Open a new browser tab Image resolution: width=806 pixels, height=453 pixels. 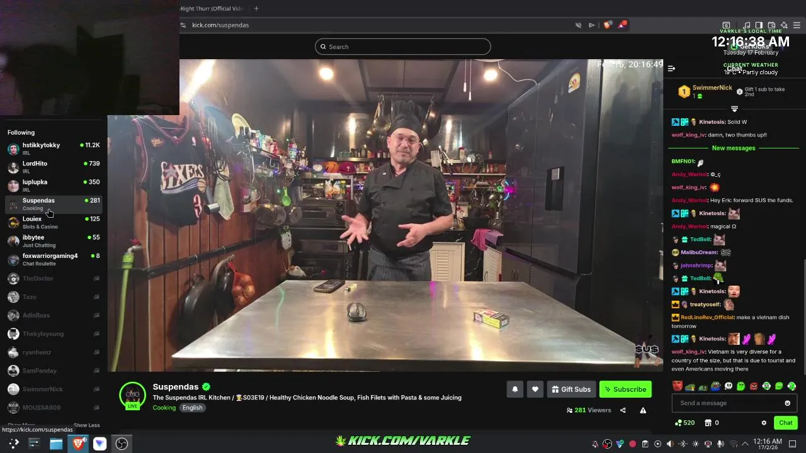(256, 8)
